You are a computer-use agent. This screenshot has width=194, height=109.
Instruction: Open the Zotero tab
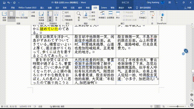click(x=104, y=8)
